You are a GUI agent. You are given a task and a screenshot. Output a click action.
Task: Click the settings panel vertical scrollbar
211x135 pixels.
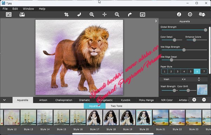210,50
